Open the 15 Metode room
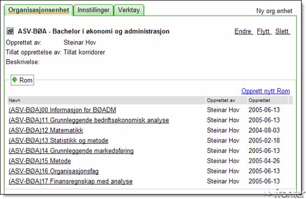 (39, 161)
